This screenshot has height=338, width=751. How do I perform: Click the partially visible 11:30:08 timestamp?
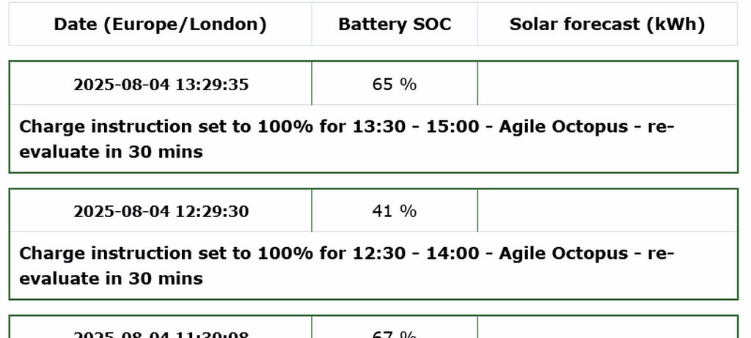(161, 334)
